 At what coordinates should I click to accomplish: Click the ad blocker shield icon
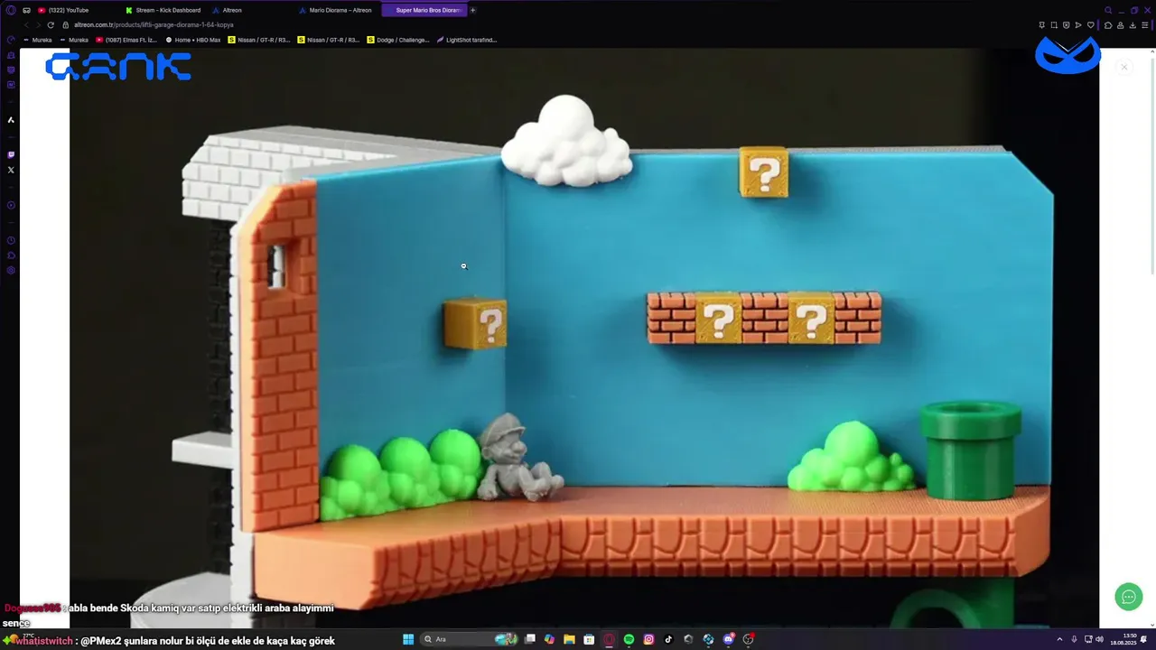point(1066,24)
